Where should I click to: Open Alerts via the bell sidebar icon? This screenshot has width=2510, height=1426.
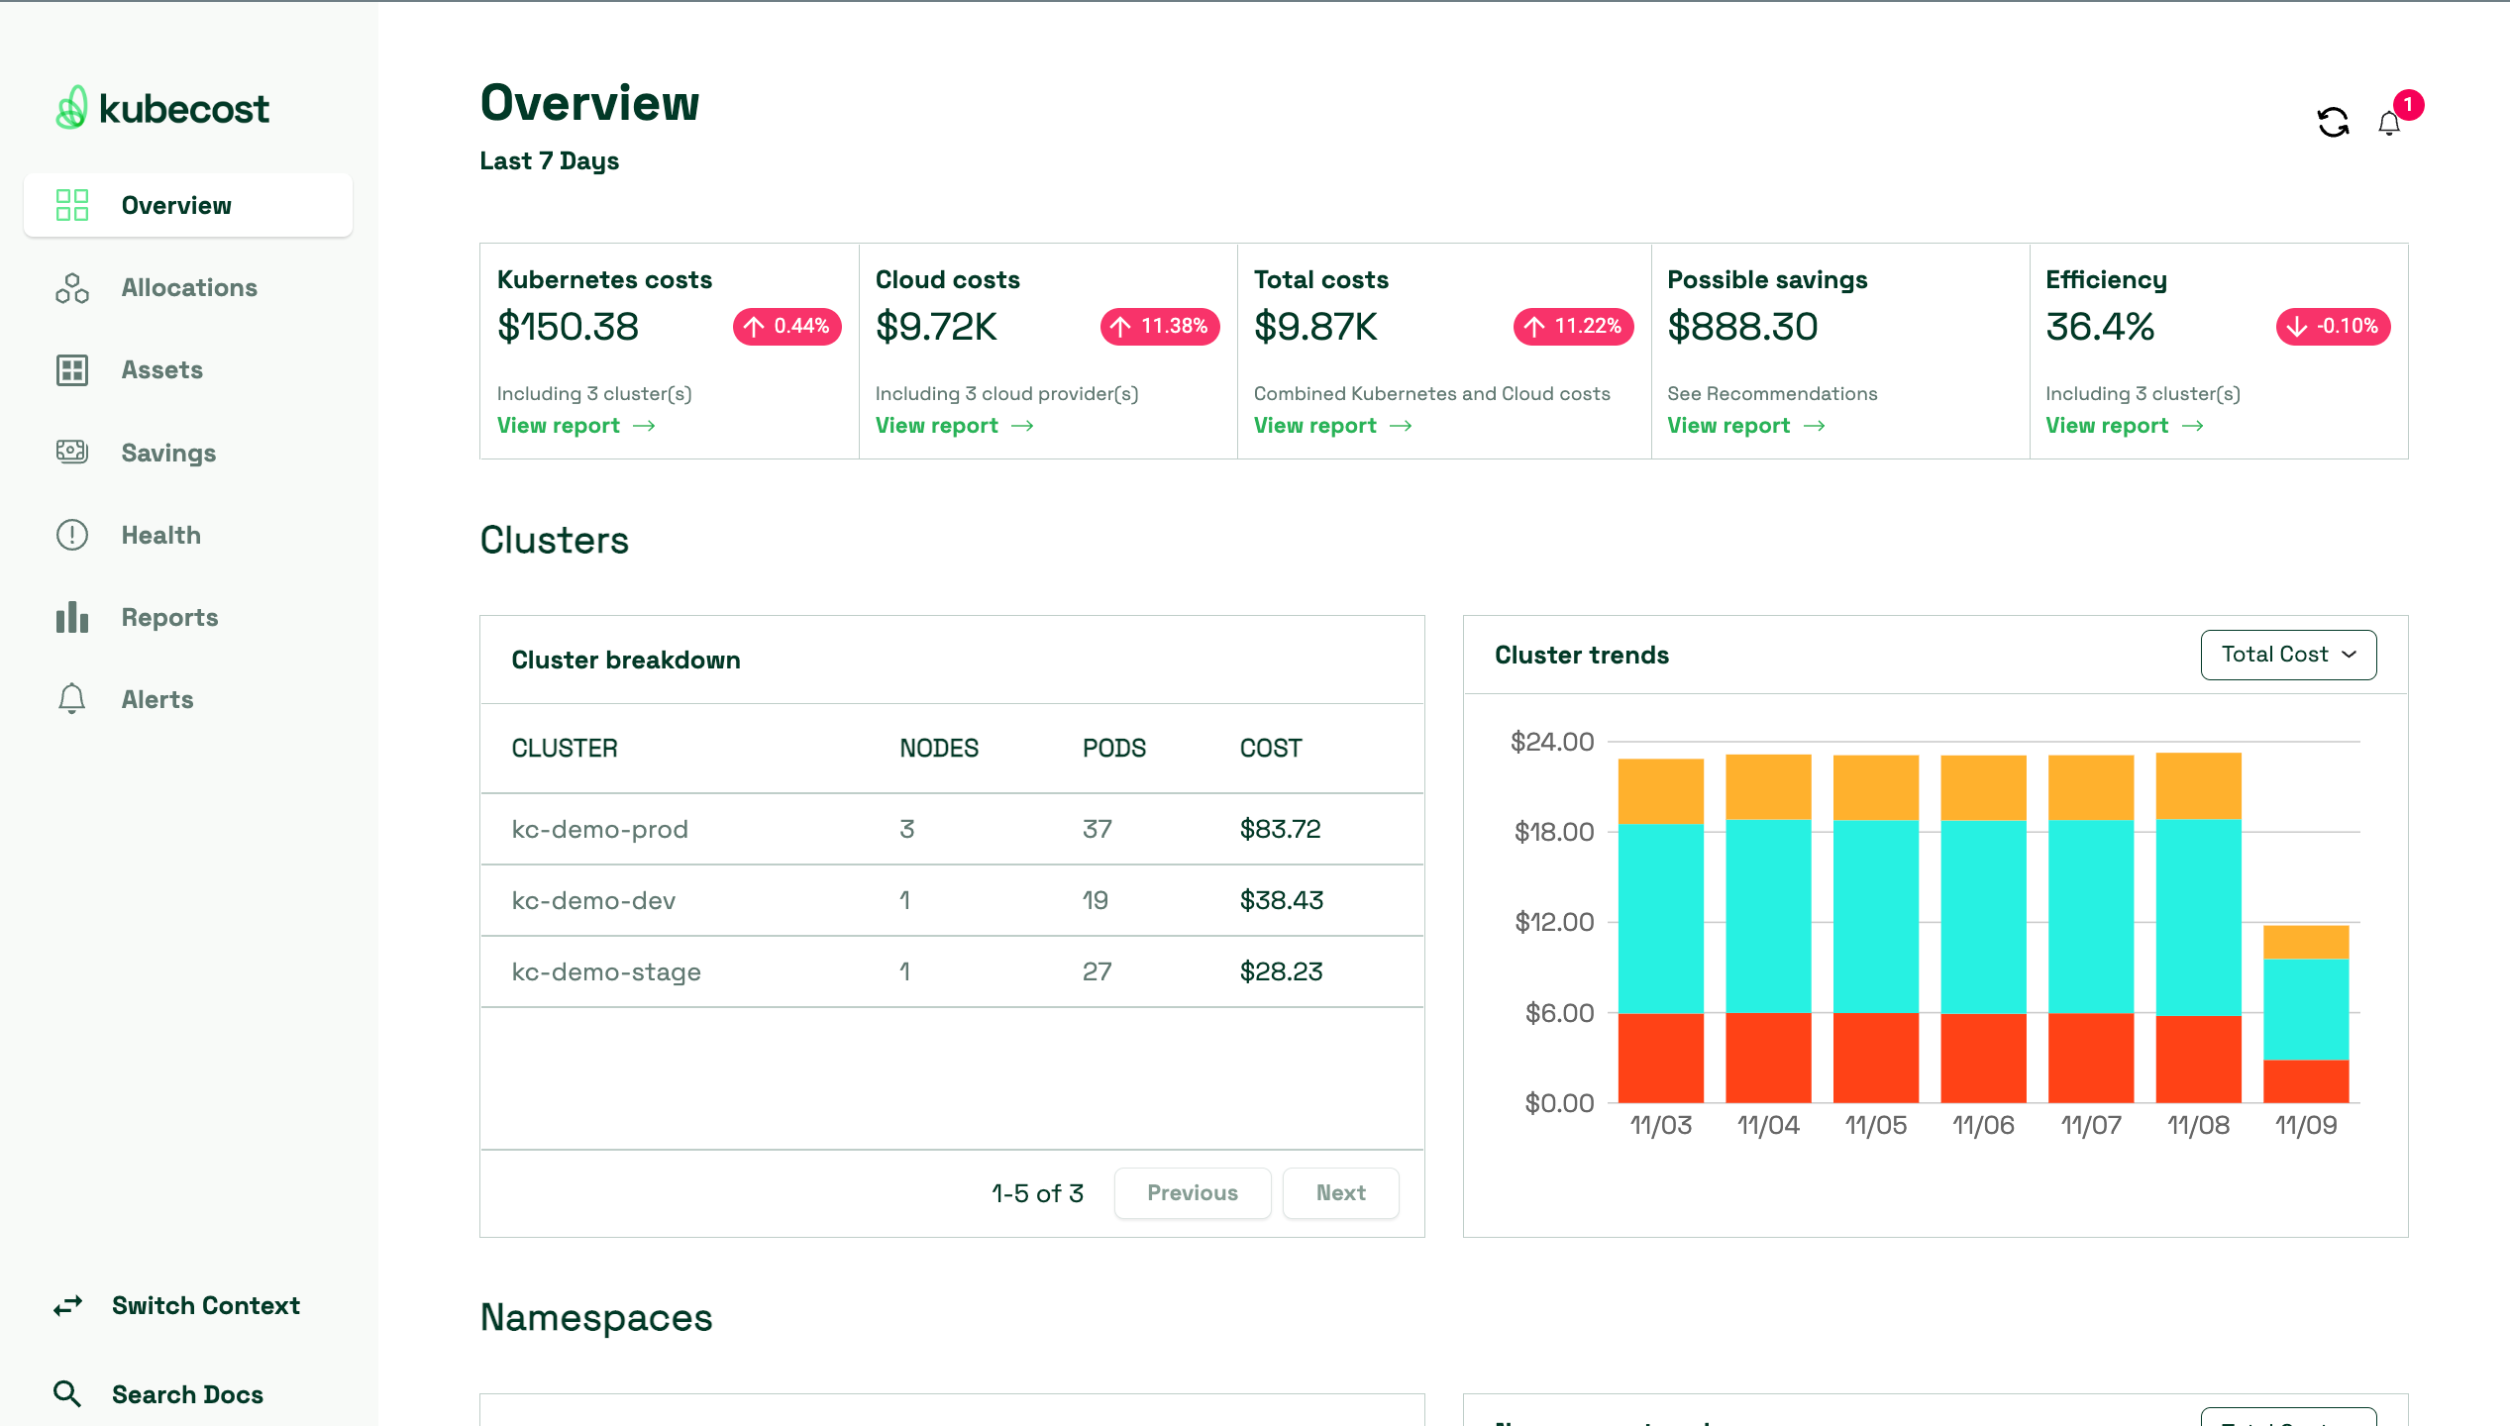[70, 698]
